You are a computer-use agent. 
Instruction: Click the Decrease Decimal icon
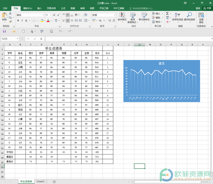click(x=114, y=21)
